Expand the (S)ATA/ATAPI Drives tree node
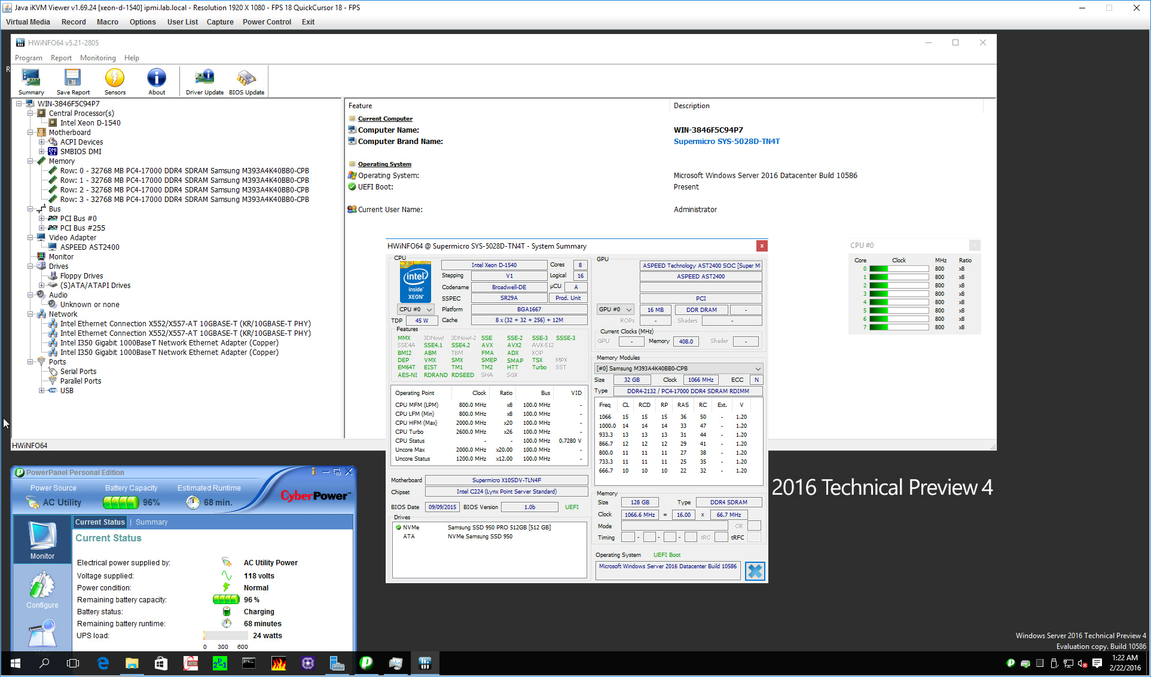The width and height of the screenshot is (1151, 677). pyautogui.click(x=42, y=285)
